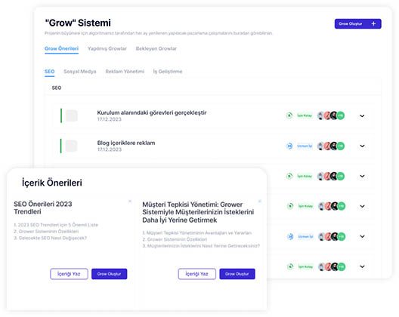399x317 pixels.
Task: Check the box for Blog içeriklere reklam
Action: (72, 146)
